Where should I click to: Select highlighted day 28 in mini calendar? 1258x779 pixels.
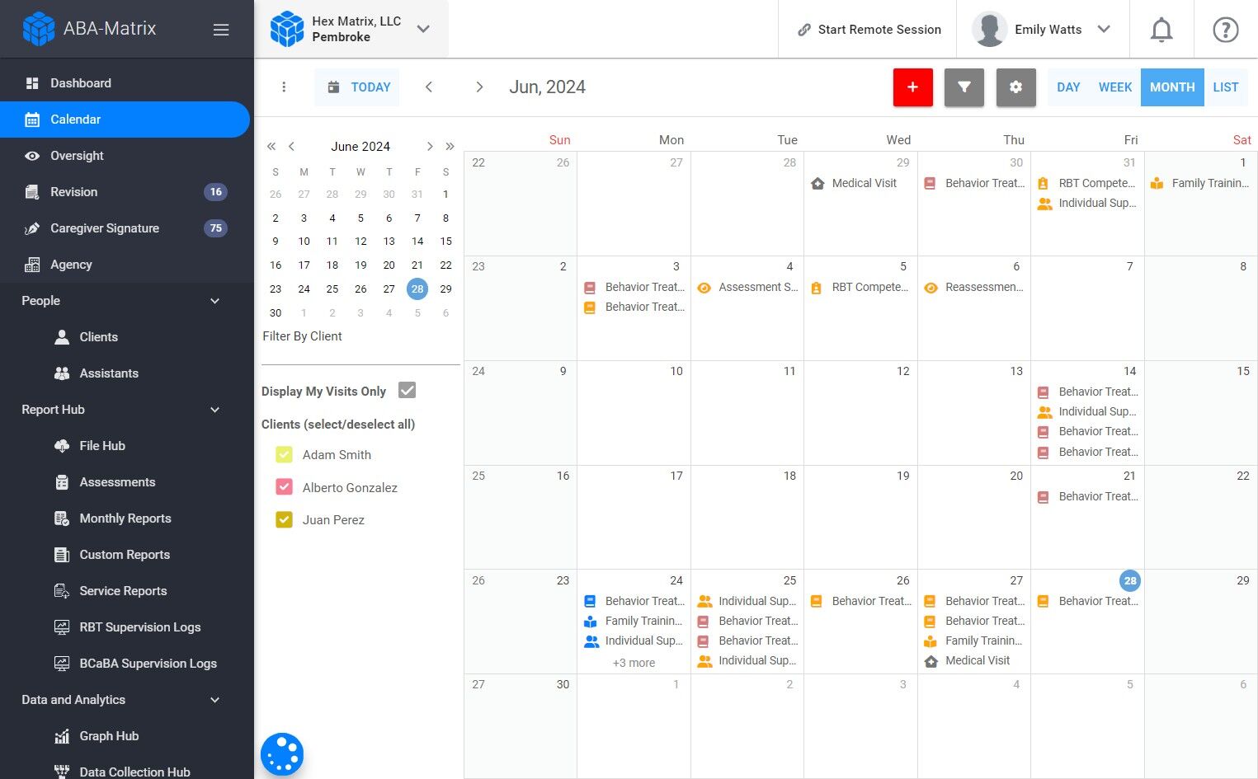(417, 289)
